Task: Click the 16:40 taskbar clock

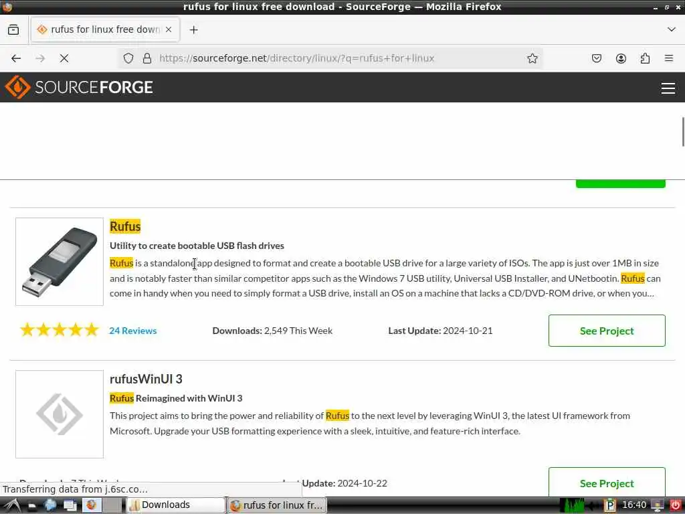Action: 634,505
